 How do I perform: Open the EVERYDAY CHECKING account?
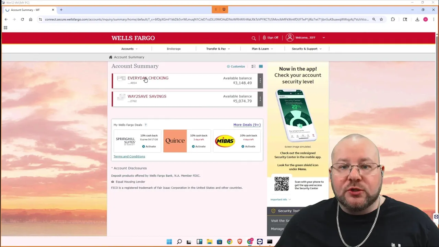click(x=148, y=78)
